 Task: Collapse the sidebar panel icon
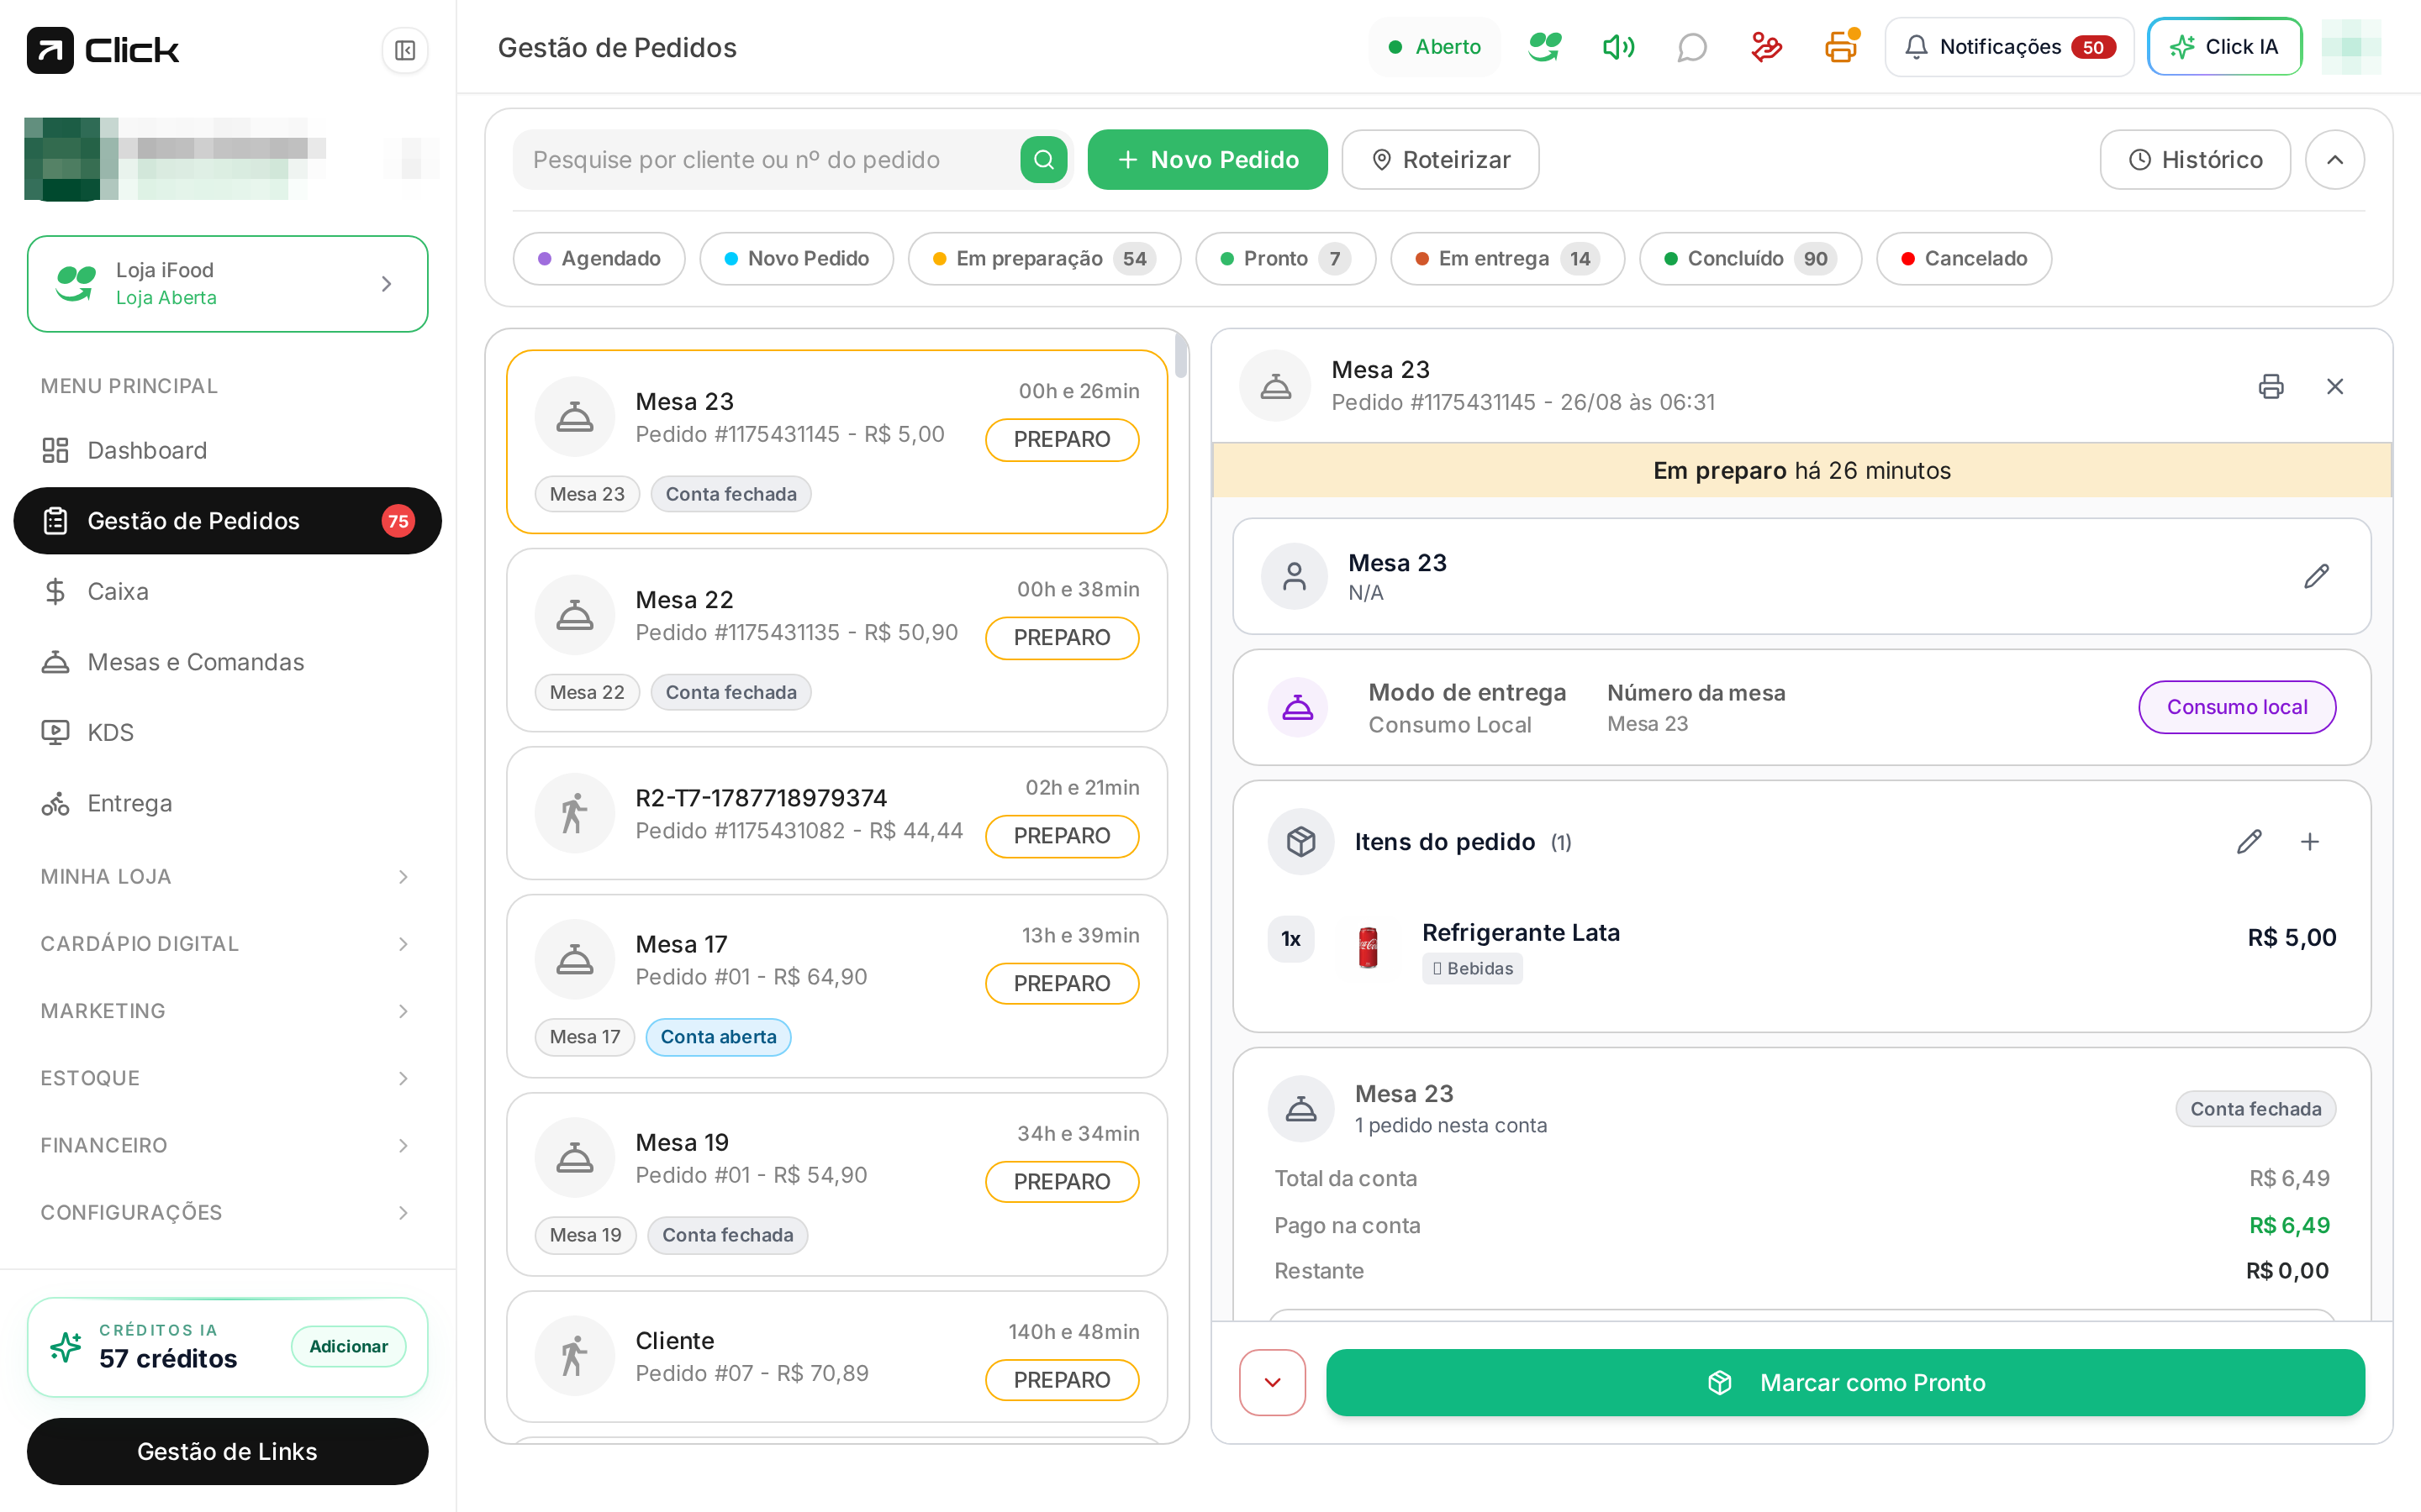tap(404, 50)
